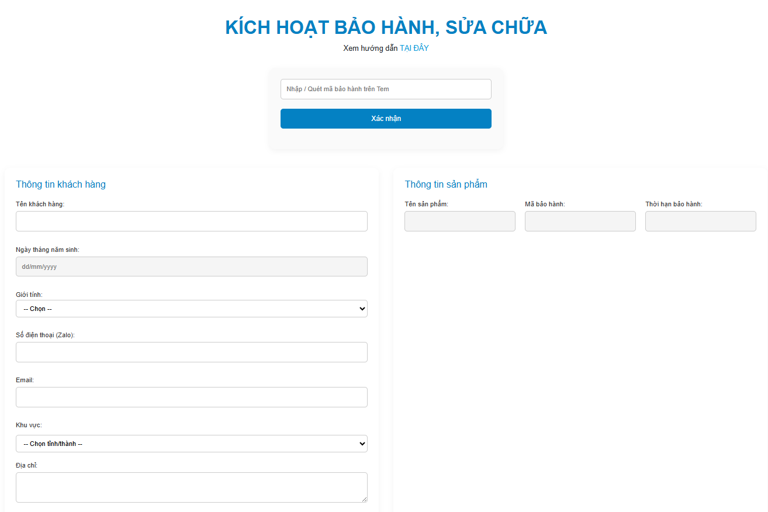Select the Mã bảo hành product field

[580, 222]
